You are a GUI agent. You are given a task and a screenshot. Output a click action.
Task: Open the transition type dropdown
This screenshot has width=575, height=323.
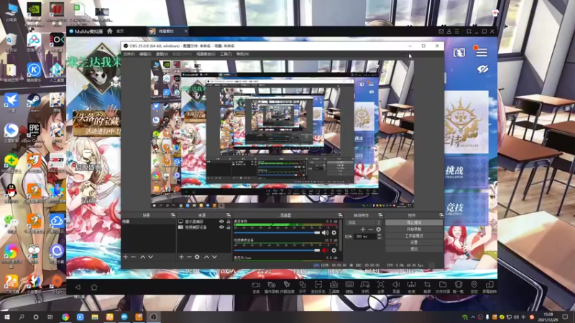364,223
